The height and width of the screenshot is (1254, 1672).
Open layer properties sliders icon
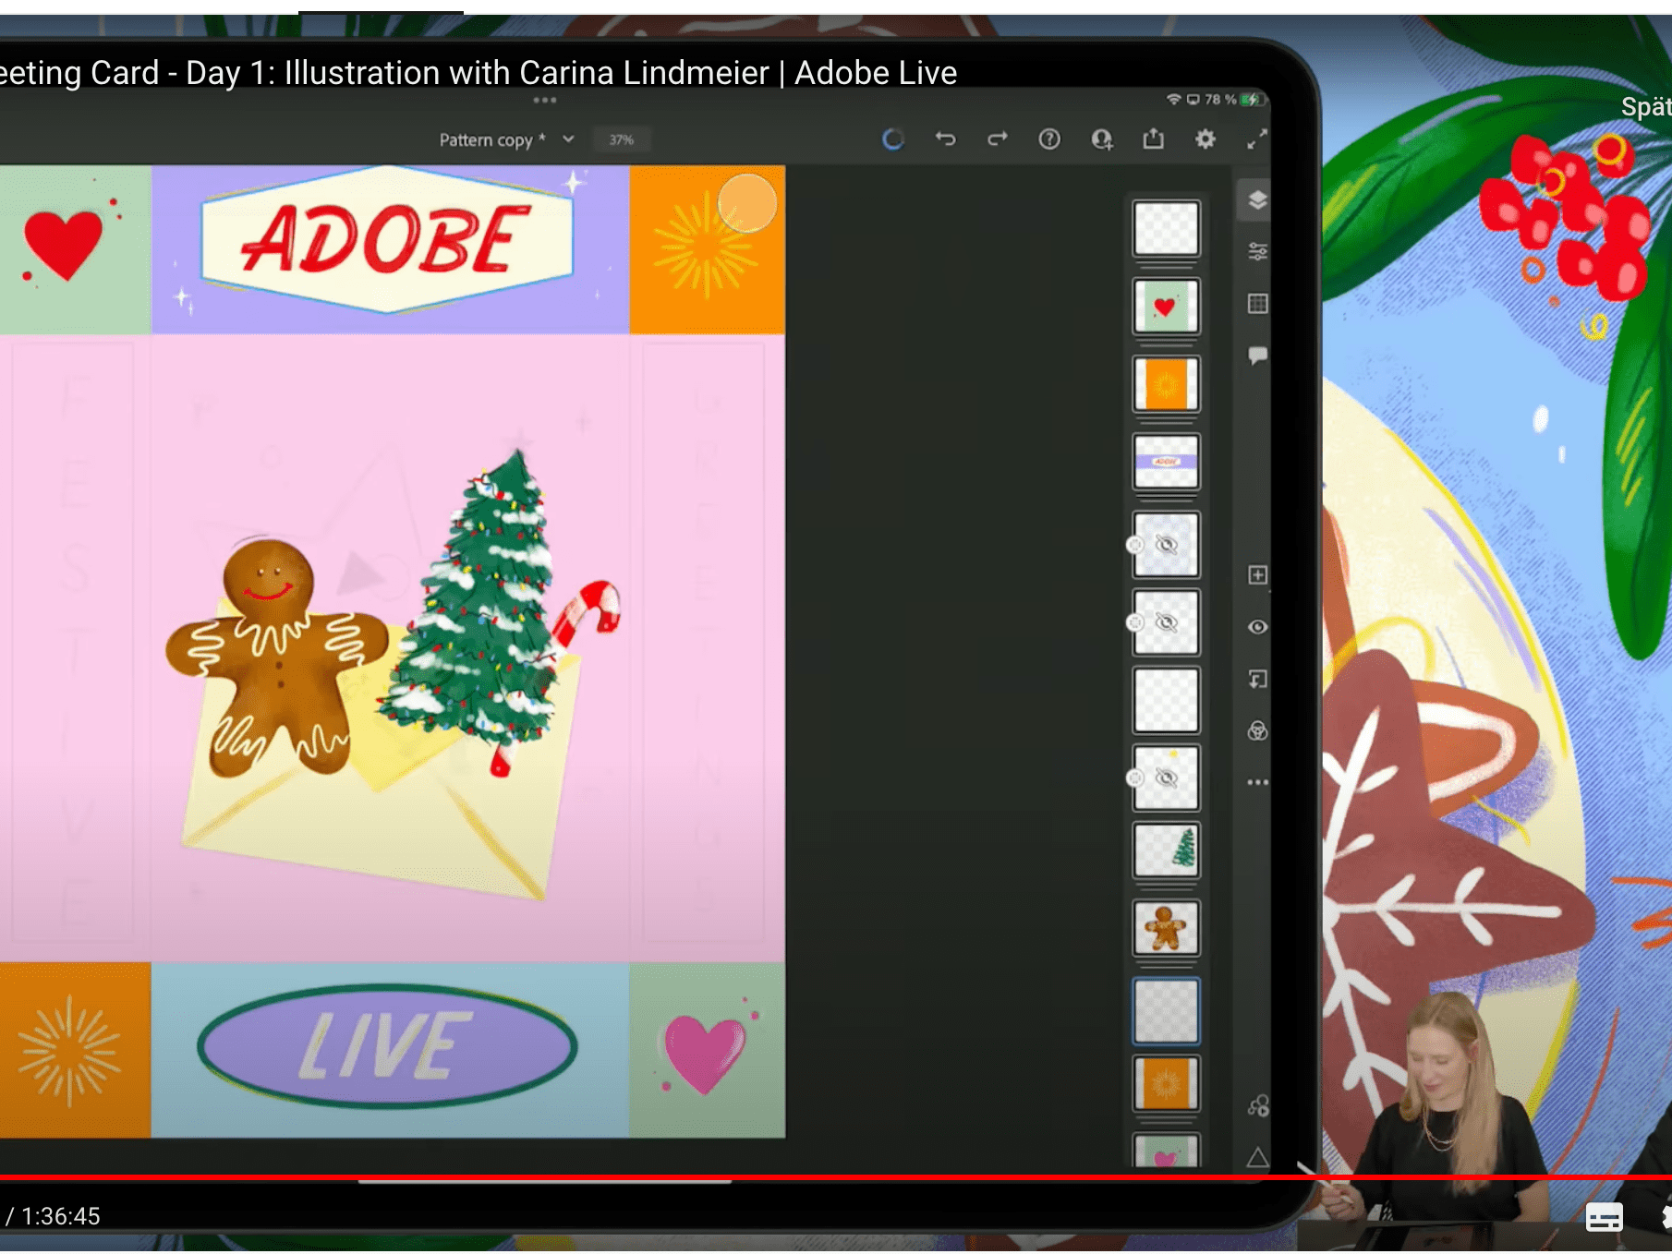pyautogui.click(x=1257, y=251)
